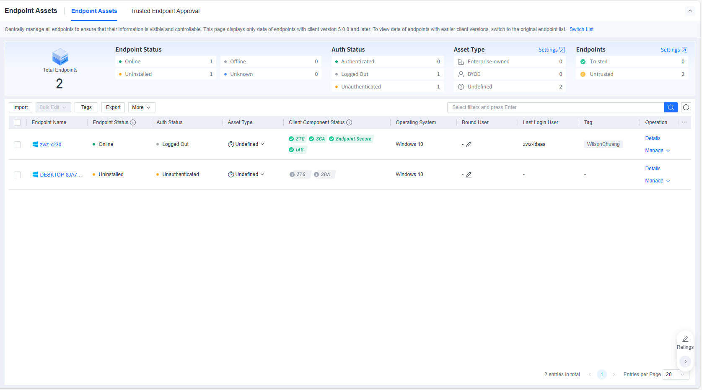Edit bound user for DESKTOP-8JA7 row
The image size is (702, 390).
tap(469, 174)
